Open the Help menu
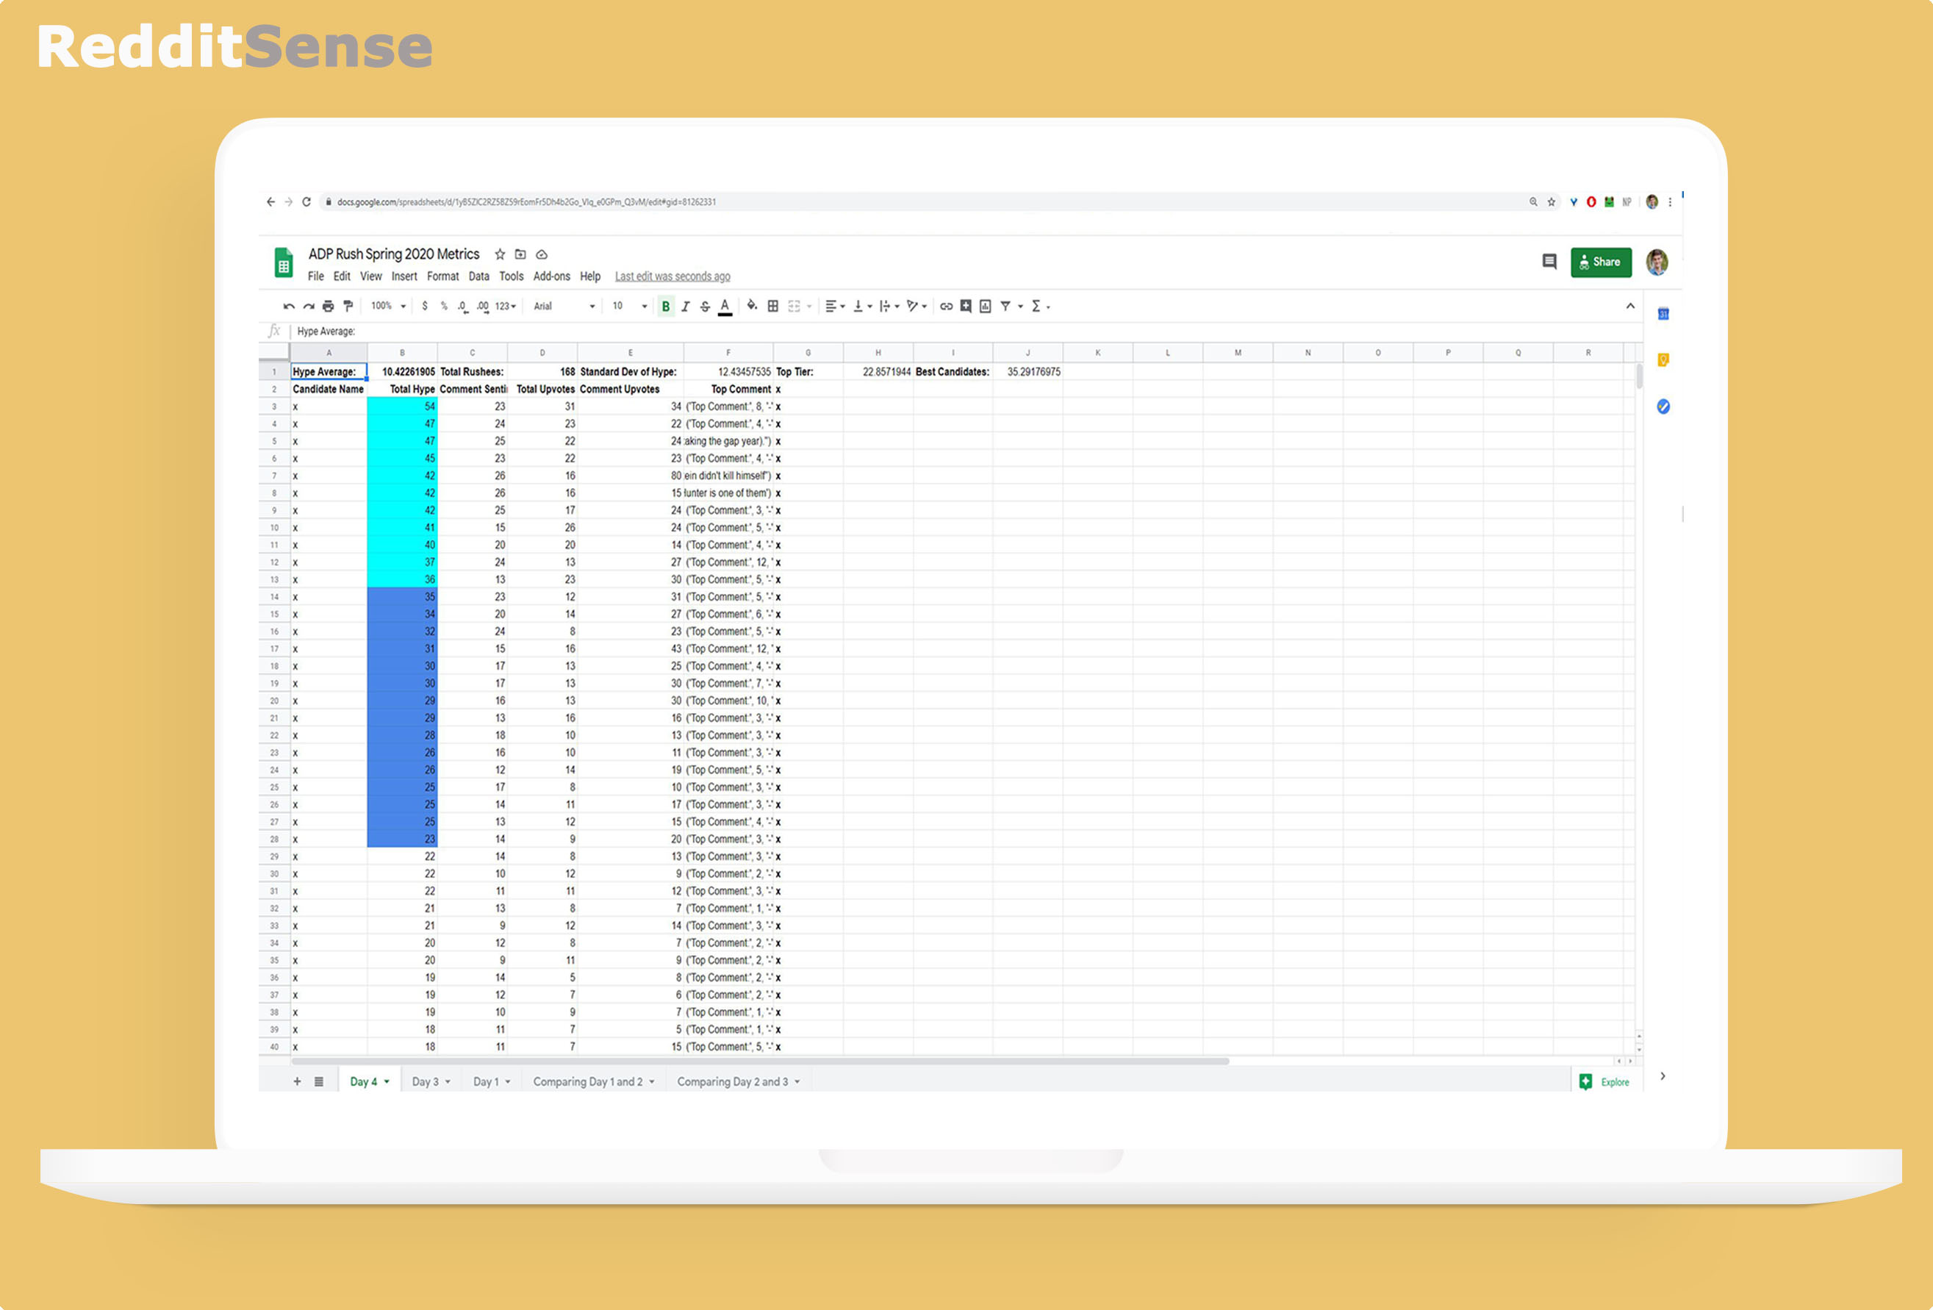This screenshot has width=1933, height=1310. (590, 276)
